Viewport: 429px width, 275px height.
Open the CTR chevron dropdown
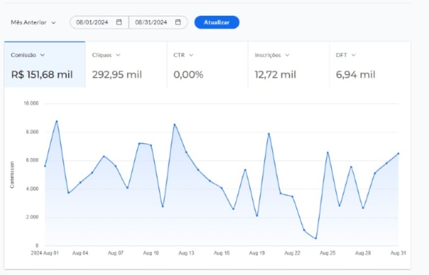tap(191, 55)
